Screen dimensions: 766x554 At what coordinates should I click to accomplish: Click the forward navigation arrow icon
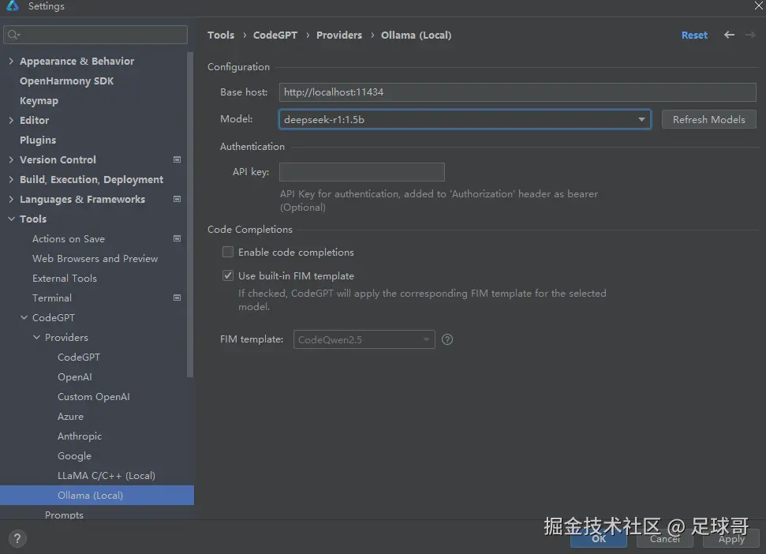click(750, 35)
